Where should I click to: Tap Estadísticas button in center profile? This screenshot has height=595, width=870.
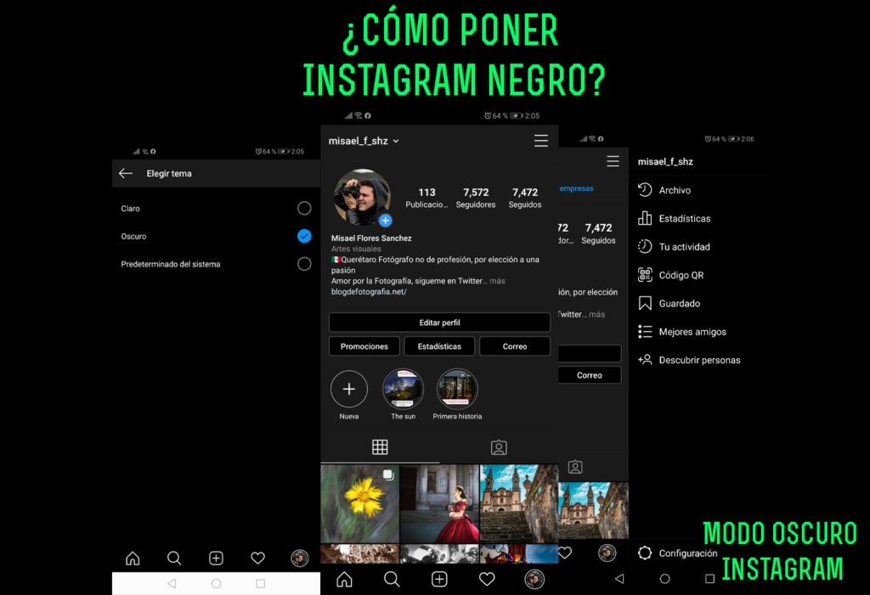439,346
